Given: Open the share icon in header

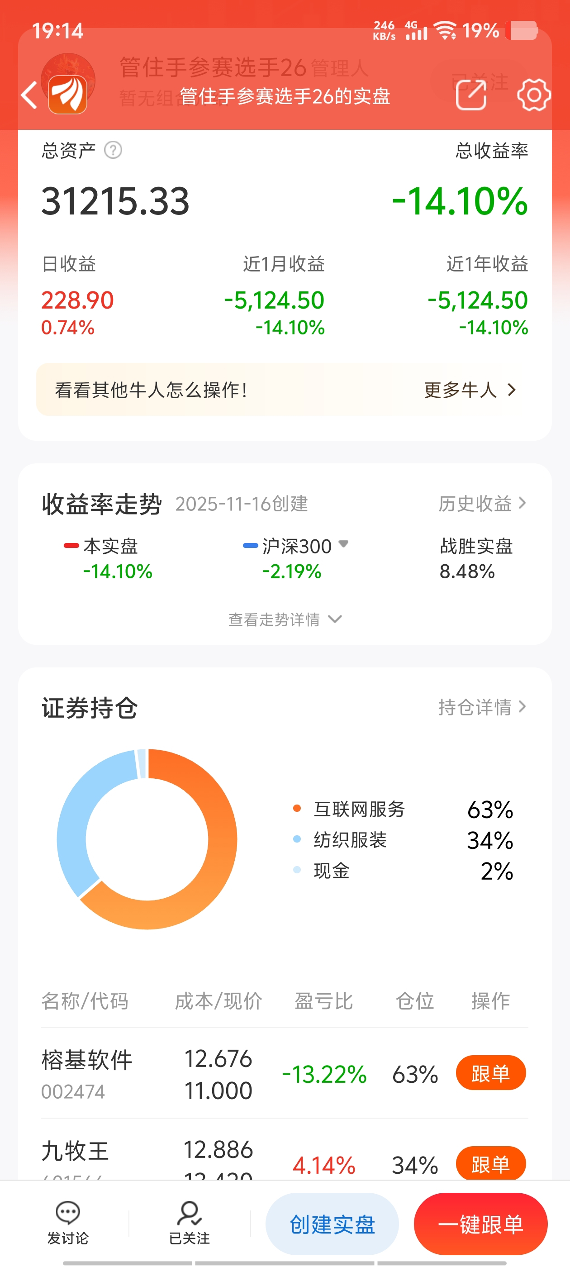Looking at the screenshot, I should tap(470, 94).
